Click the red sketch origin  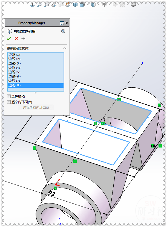(x=56, y=184)
